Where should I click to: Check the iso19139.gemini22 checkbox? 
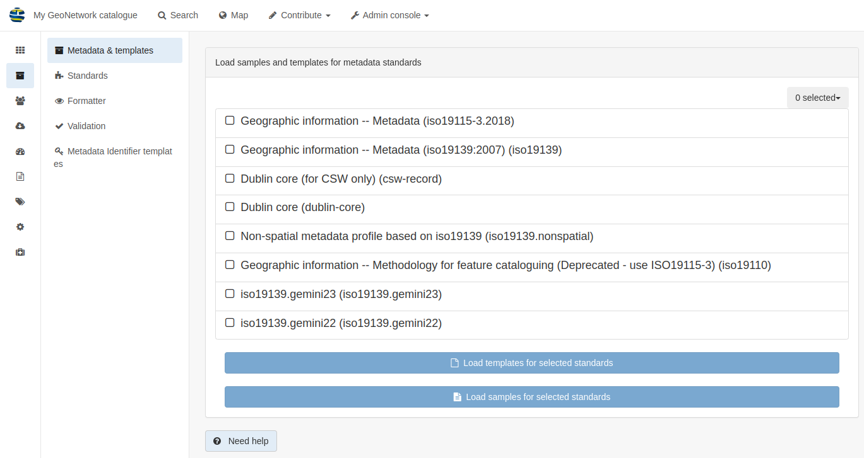(230, 323)
